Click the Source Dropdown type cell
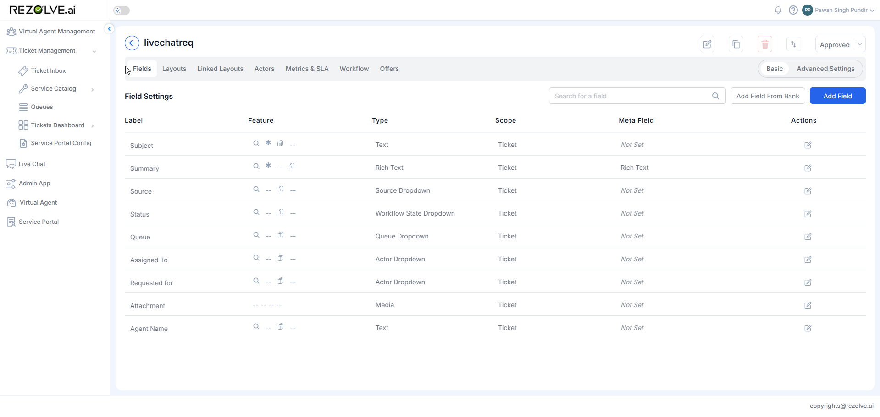The image size is (880, 417). pos(403,190)
